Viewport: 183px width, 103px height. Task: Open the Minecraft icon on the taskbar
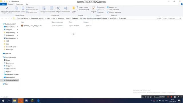[32, 100]
